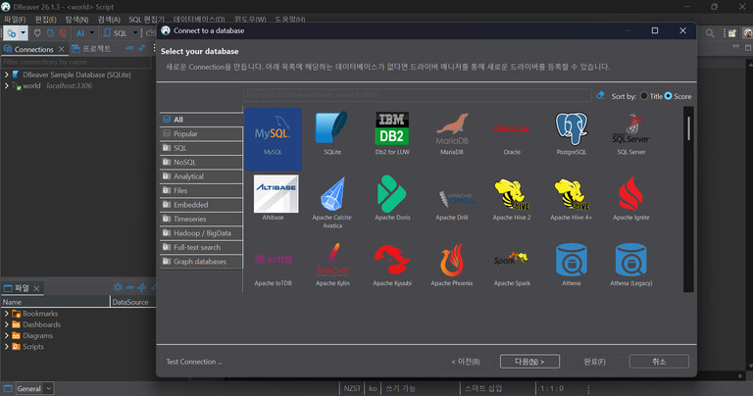Select the MariaDB driver
The height and width of the screenshot is (396, 753).
coord(451,133)
